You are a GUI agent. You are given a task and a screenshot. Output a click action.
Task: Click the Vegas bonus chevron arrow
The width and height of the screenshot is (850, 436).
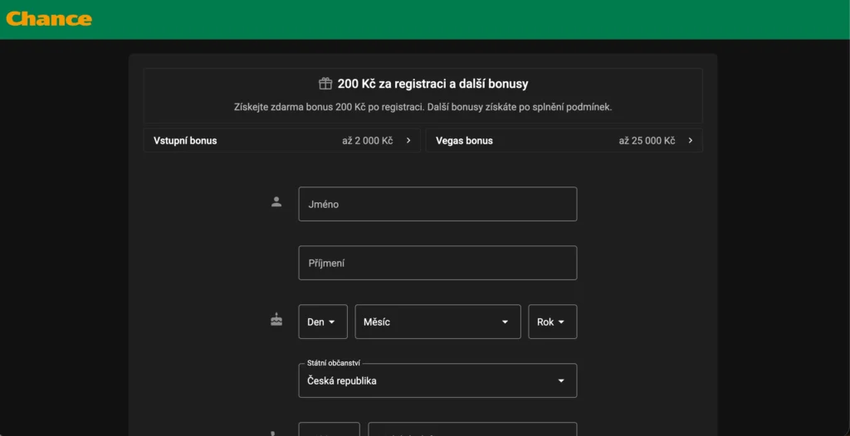[691, 140]
